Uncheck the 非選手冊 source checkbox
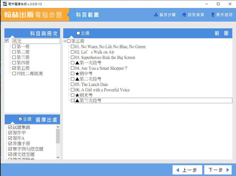This screenshot has height=176, width=236. point(10,144)
